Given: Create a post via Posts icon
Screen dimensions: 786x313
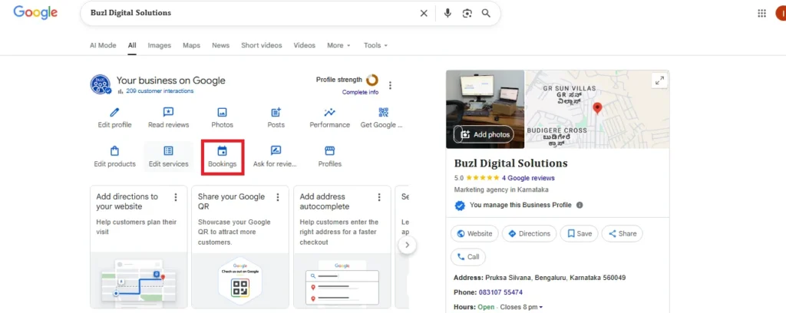Looking at the screenshot, I should [x=276, y=113].
